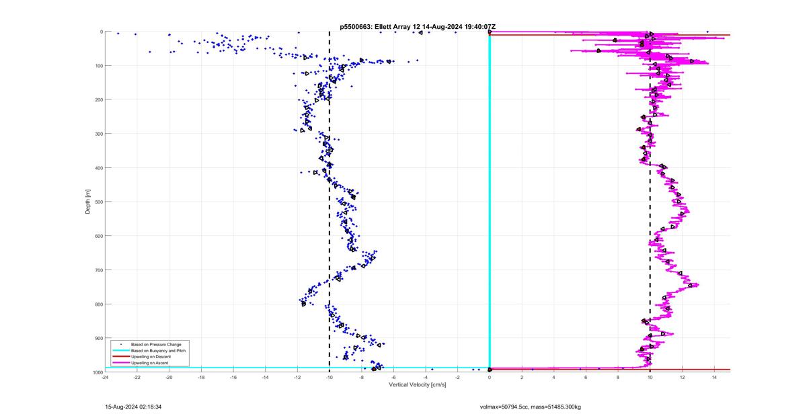The width and height of the screenshot is (807, 418).
Task: Click depth axis tick label 800
Action: tap(98, 304)
